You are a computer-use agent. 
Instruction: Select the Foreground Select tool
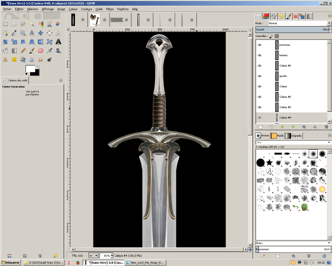click(x=58, y=24)
